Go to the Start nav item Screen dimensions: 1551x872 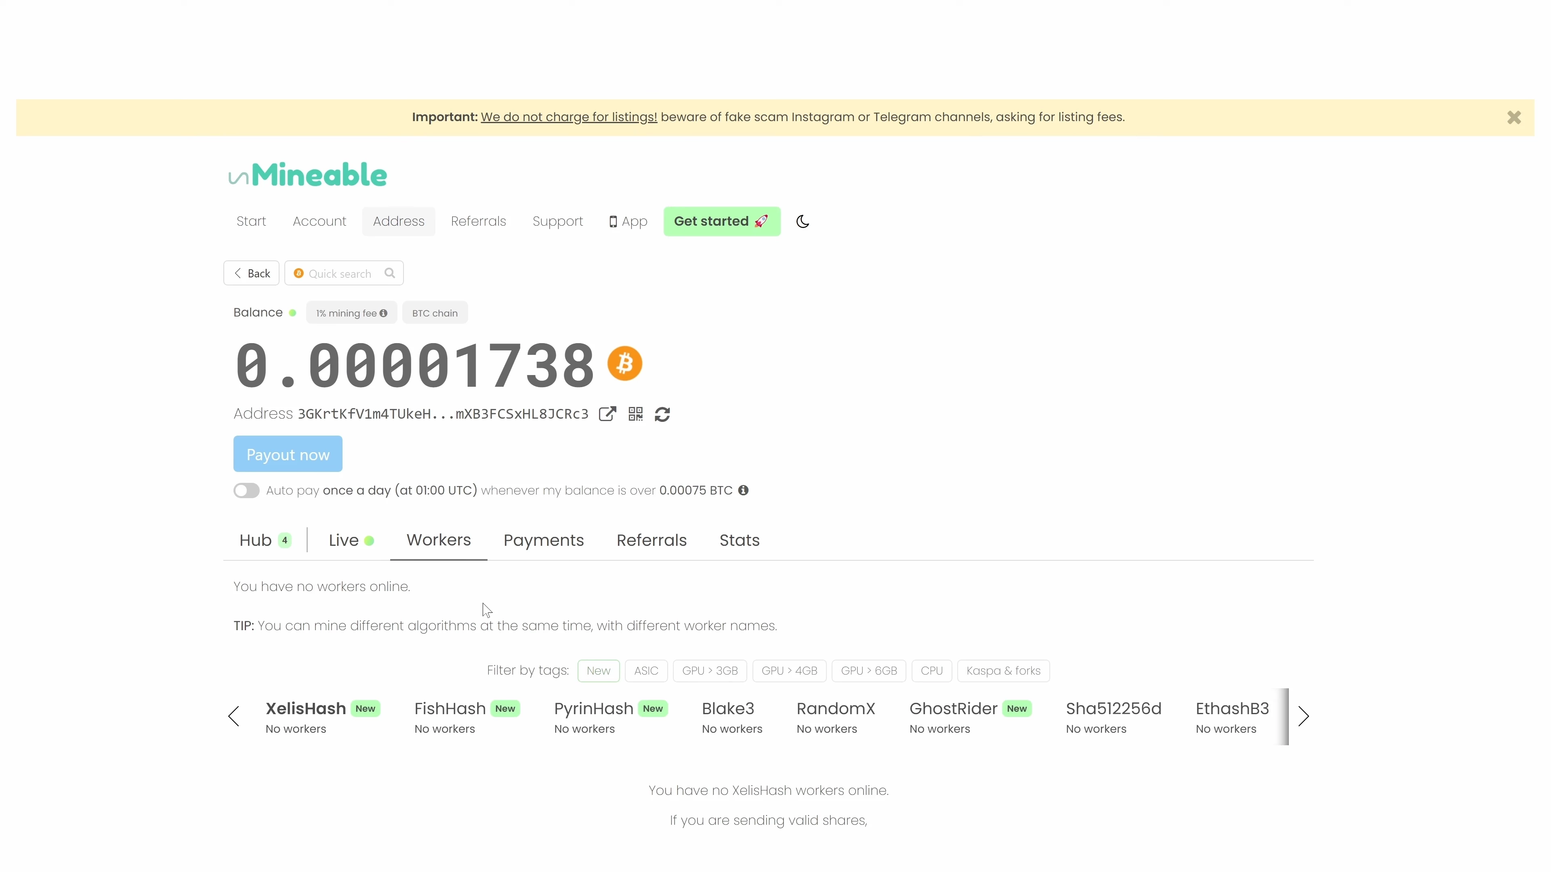point(251,222)
